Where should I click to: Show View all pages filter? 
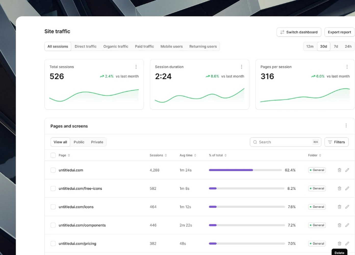click(60, 142)
